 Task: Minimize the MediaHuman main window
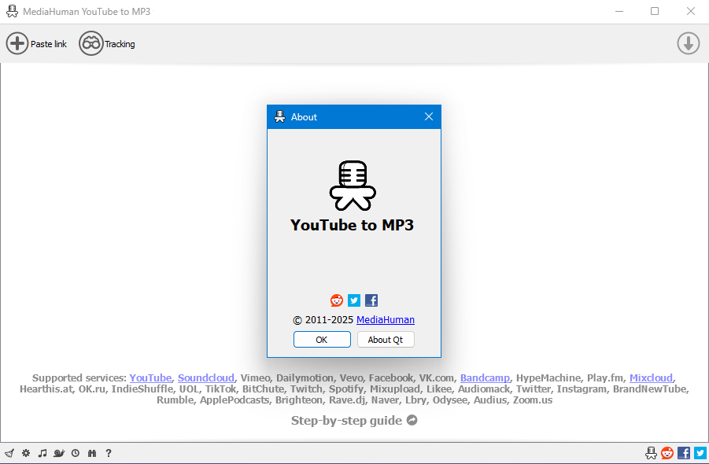[x=619, y=11]
